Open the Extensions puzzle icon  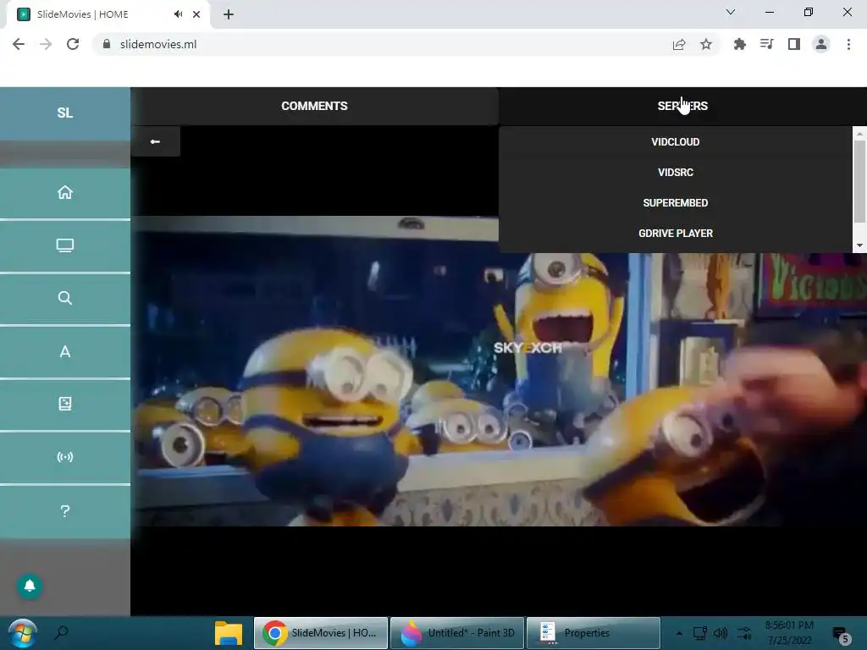coord(739,44)
